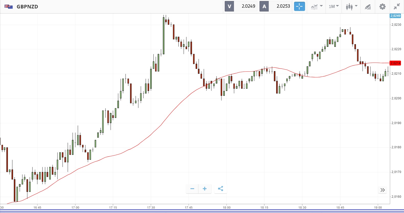
Task: Toggle the crosshair cursor button
Action: click(299, 6)
